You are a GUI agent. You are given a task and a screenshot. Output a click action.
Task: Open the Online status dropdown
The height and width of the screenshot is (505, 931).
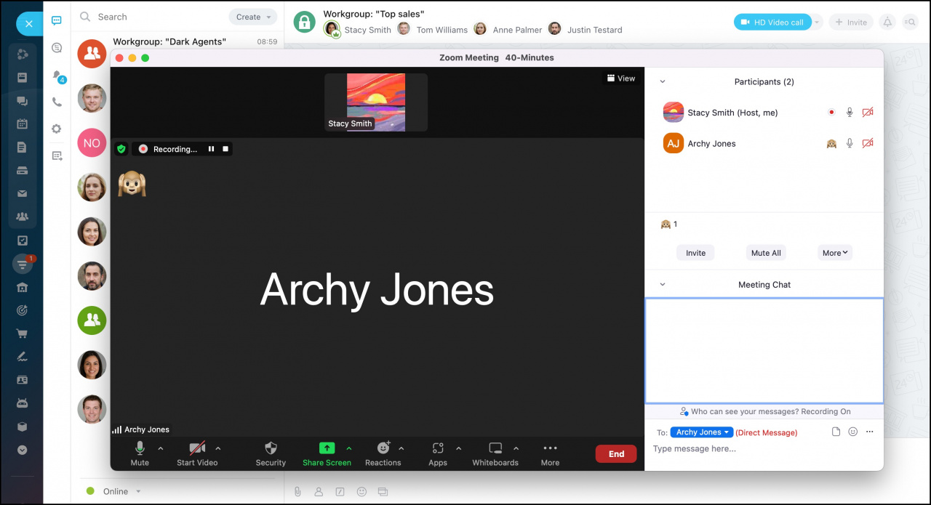click(113, 491)
